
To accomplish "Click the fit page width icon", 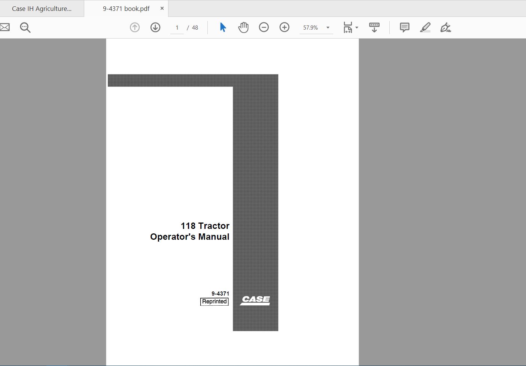I will click(348, 27).
